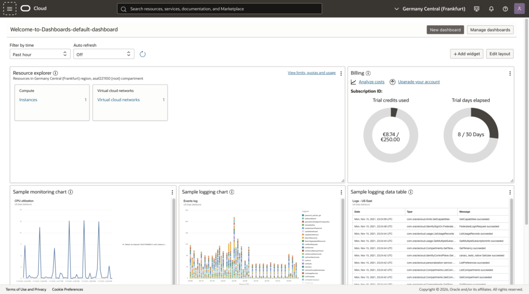The height and width of the screenshot is (294, 529).
Task: Open the notifications bell icon
Action: click(x=491, y=9)
